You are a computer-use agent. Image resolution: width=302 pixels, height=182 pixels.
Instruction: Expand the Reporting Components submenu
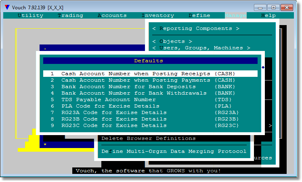[x=196, y=29]
